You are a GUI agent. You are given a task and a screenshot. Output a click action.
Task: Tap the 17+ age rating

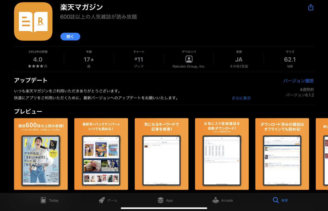[x=89, y=59]
